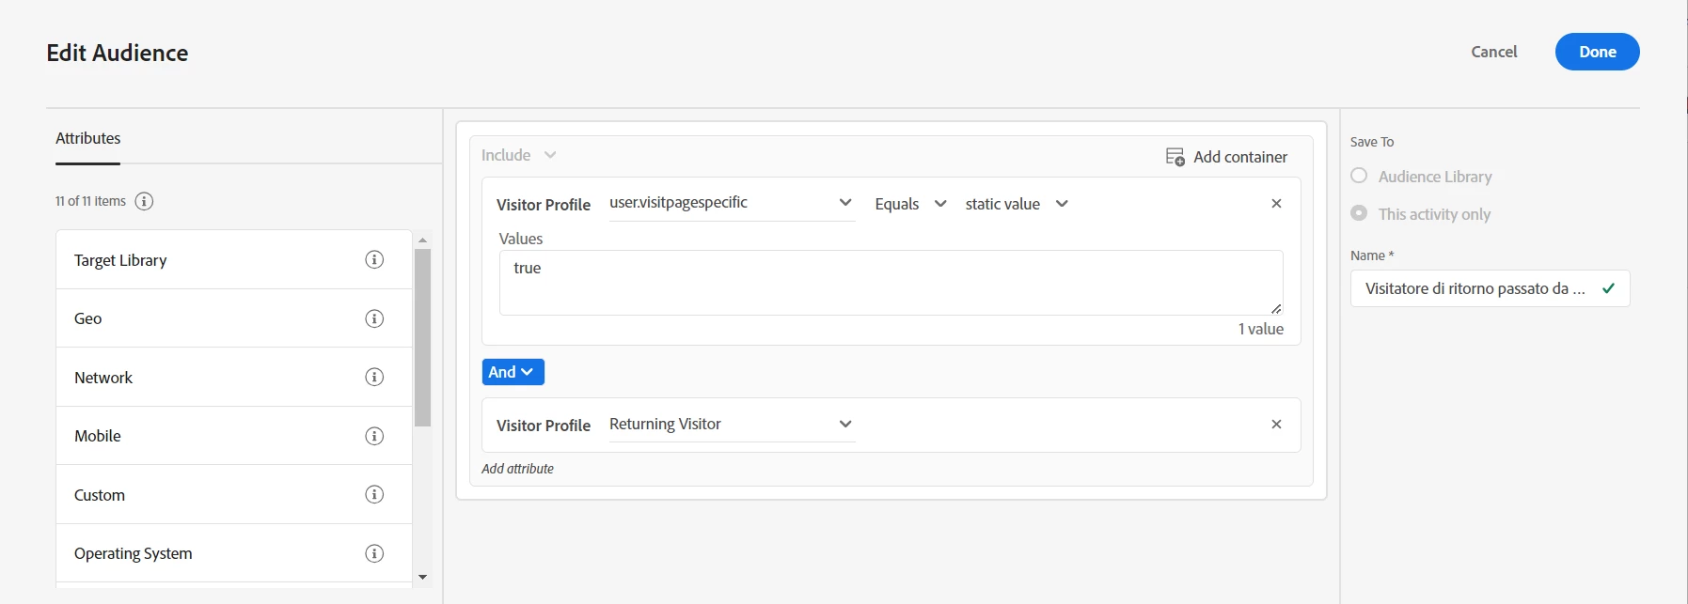Click the Add container icon
The height and width of the screenshot is (604, 1688).
(x=1175, y=157)
